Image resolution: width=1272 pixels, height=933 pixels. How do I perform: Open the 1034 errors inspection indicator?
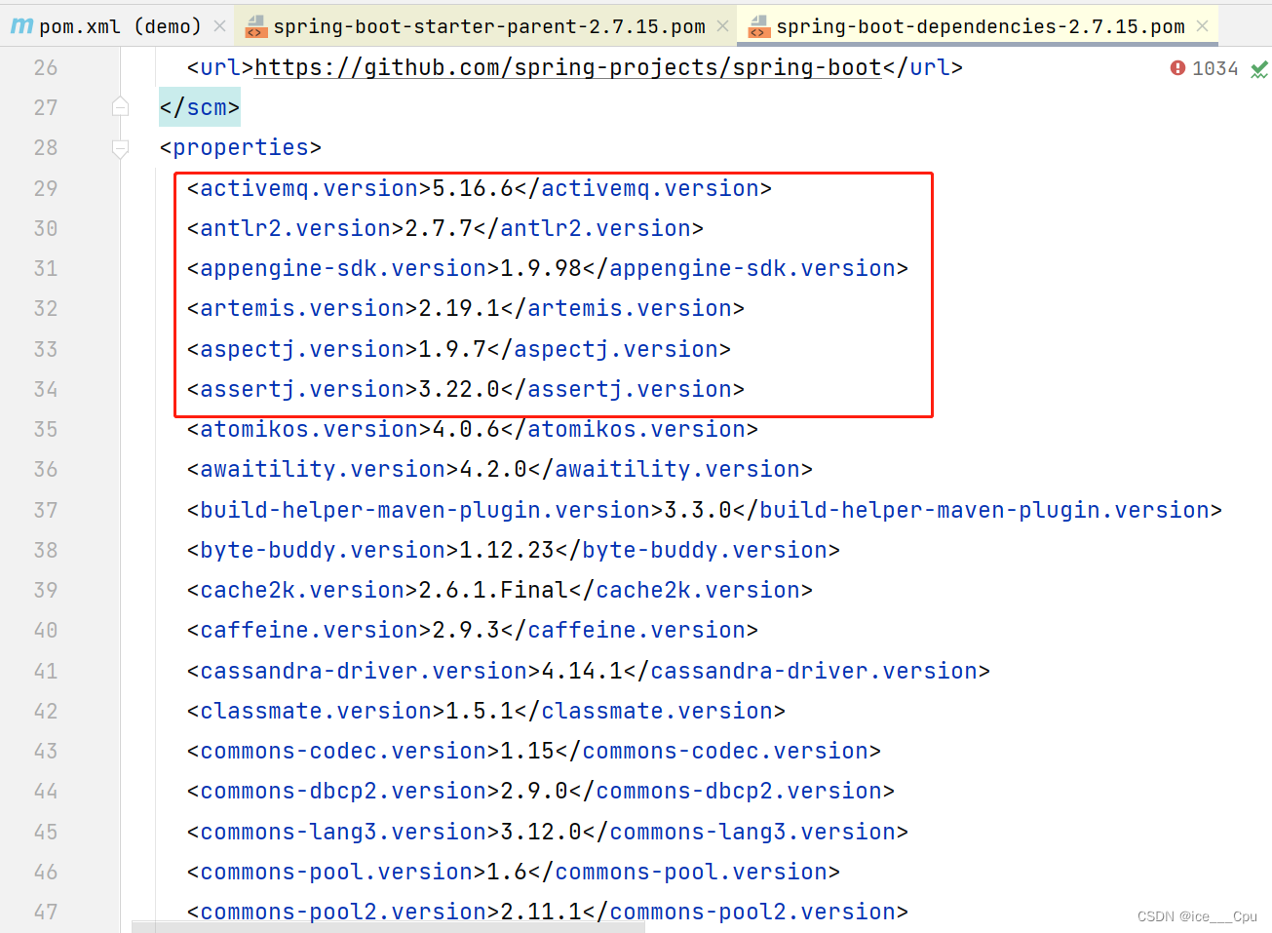pyautogui.click(x=1204, y=68)
